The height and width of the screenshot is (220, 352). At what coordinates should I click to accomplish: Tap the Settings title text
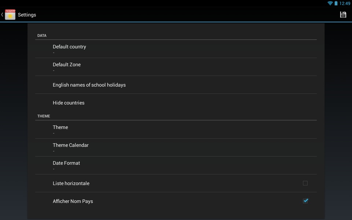pyautogui.click(x=27, y=15)
